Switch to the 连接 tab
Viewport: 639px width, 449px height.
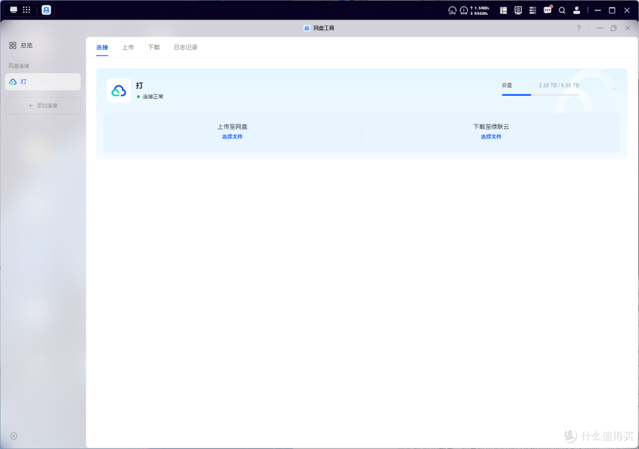tap(102, 47)
